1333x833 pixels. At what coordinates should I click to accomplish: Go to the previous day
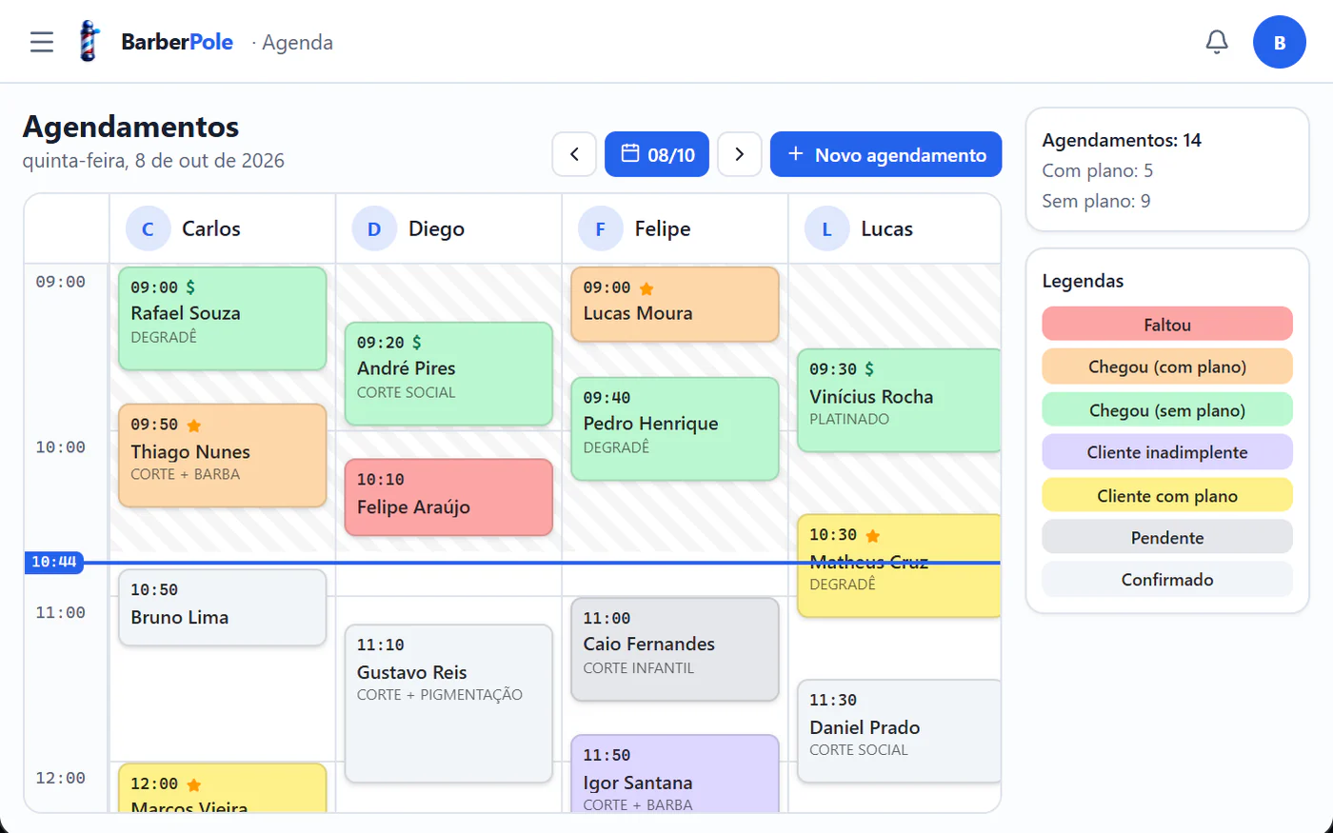[574, 154]
